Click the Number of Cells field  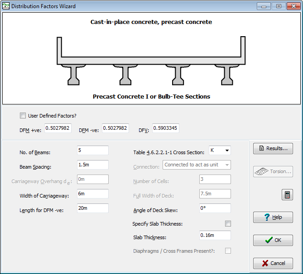point(215,179)
